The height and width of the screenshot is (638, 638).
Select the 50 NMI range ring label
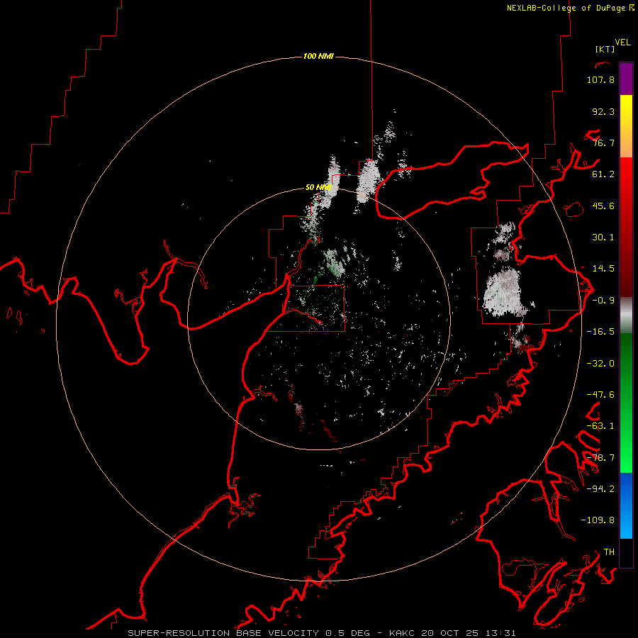point(318,187)
